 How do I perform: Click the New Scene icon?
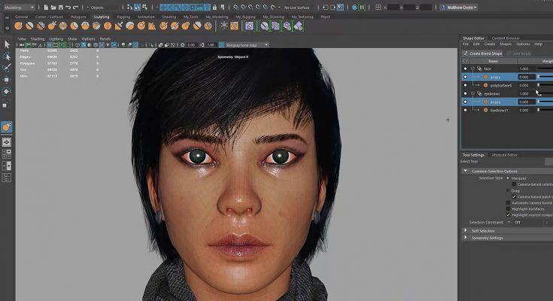click(46, 7)
